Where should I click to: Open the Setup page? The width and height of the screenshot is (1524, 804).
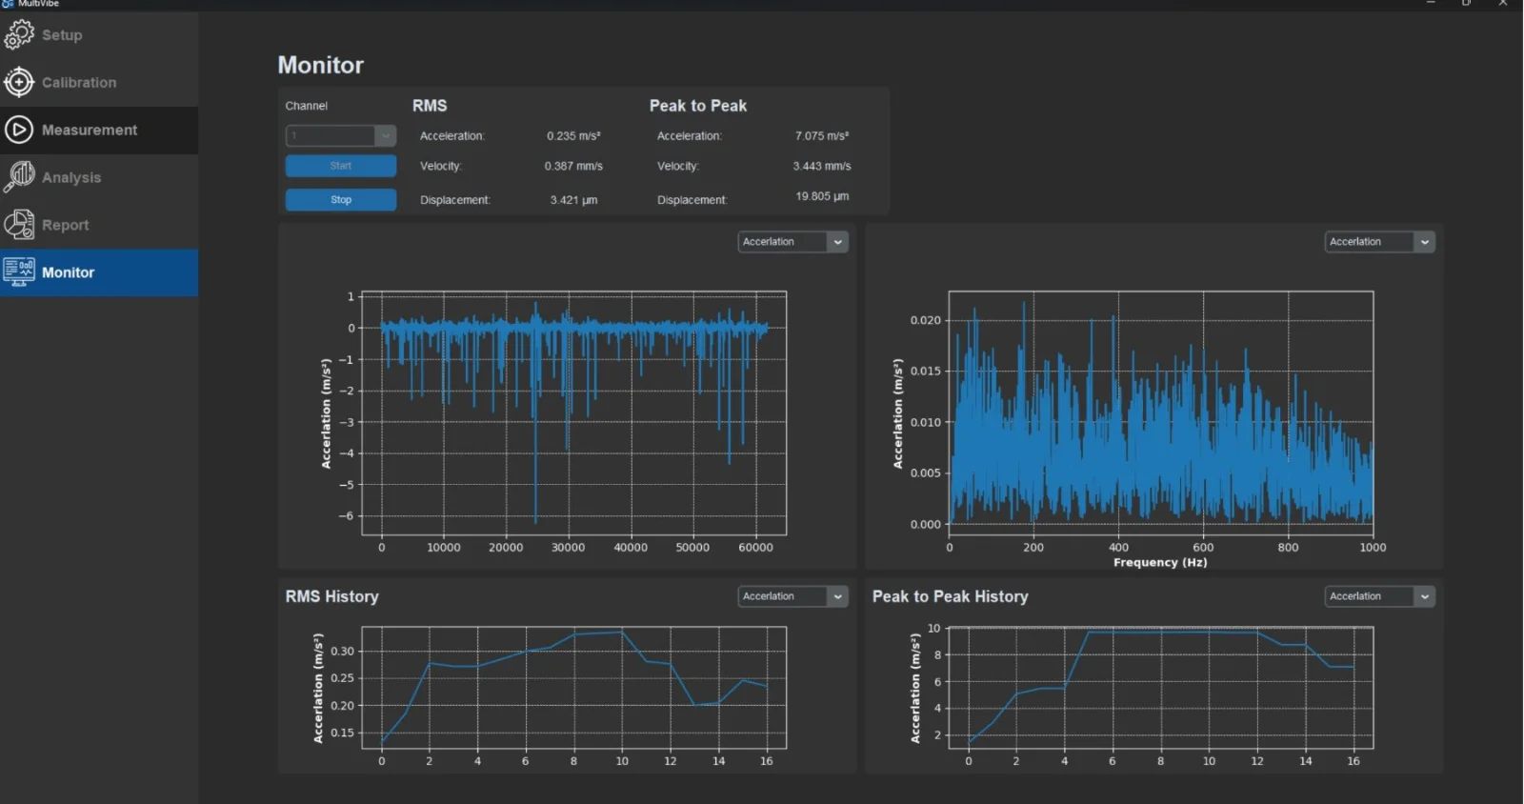pos(99,35)
